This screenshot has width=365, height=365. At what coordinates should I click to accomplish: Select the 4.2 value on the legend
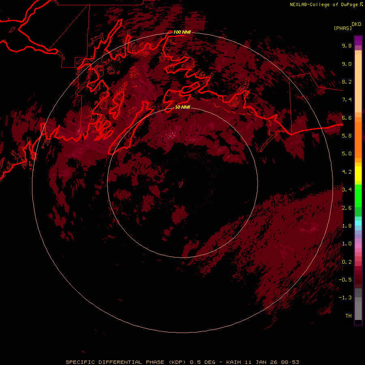pos(347,172)
